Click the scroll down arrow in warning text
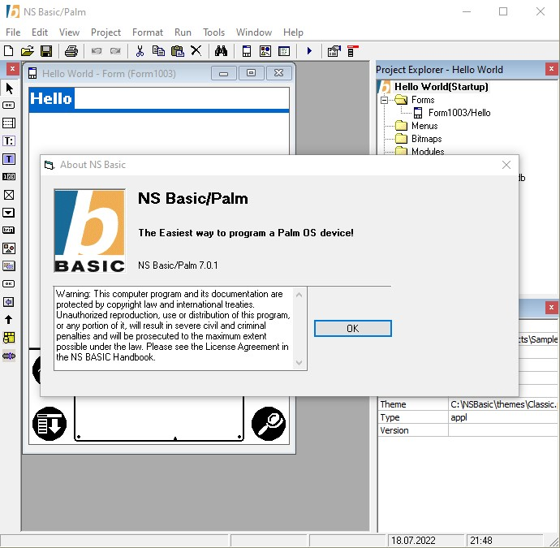Screen dimensions: 560x548 point(299,363)
